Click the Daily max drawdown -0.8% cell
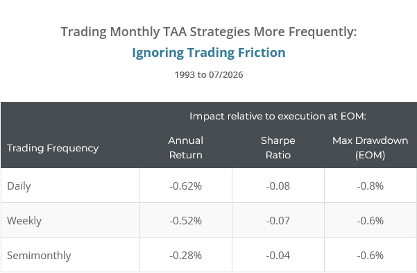 tap(371, 185)
